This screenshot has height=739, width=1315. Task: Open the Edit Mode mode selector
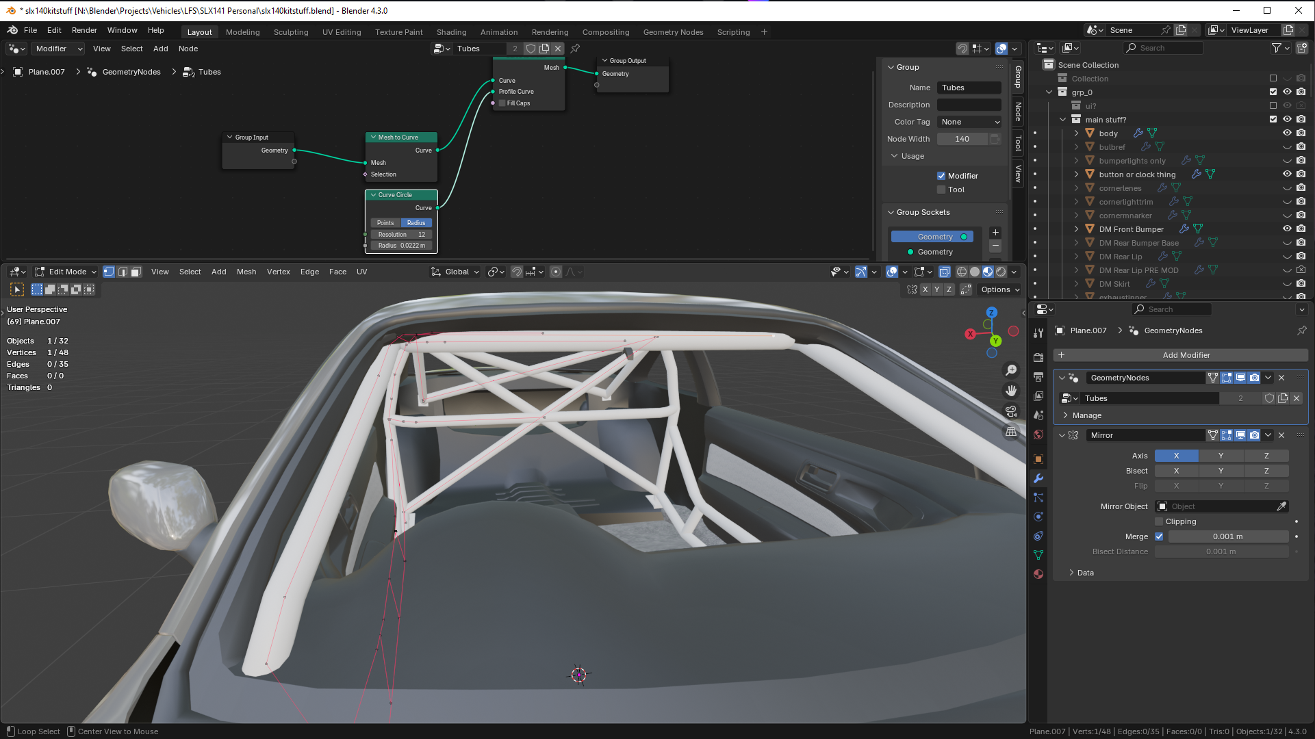66,272
